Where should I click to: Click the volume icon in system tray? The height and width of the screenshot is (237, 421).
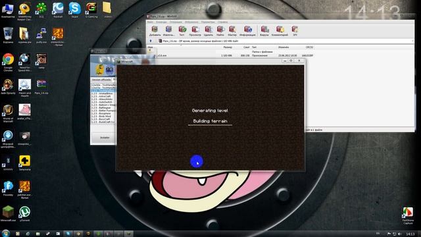[x=400, y=234]
